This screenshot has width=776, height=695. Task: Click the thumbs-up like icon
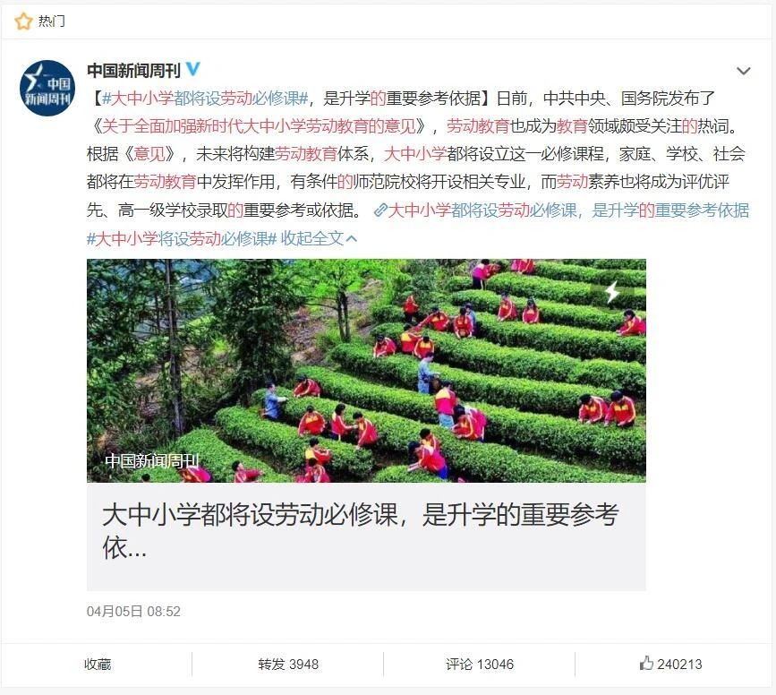(646, 663)
